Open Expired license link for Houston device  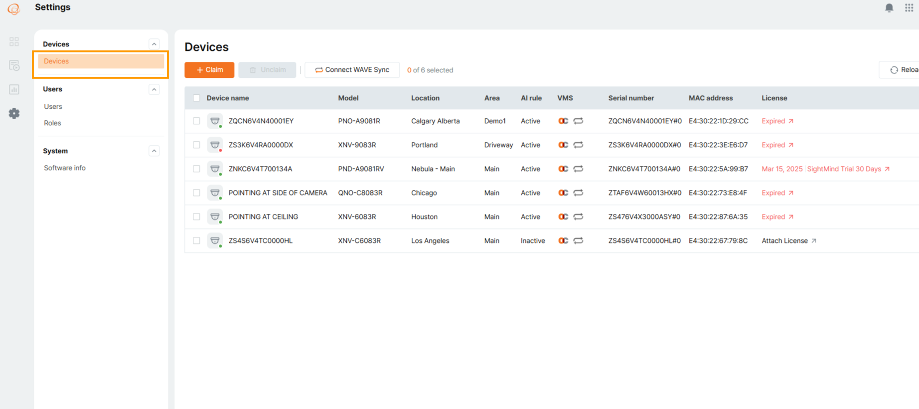pyautogui.click(x=777, y=216)
